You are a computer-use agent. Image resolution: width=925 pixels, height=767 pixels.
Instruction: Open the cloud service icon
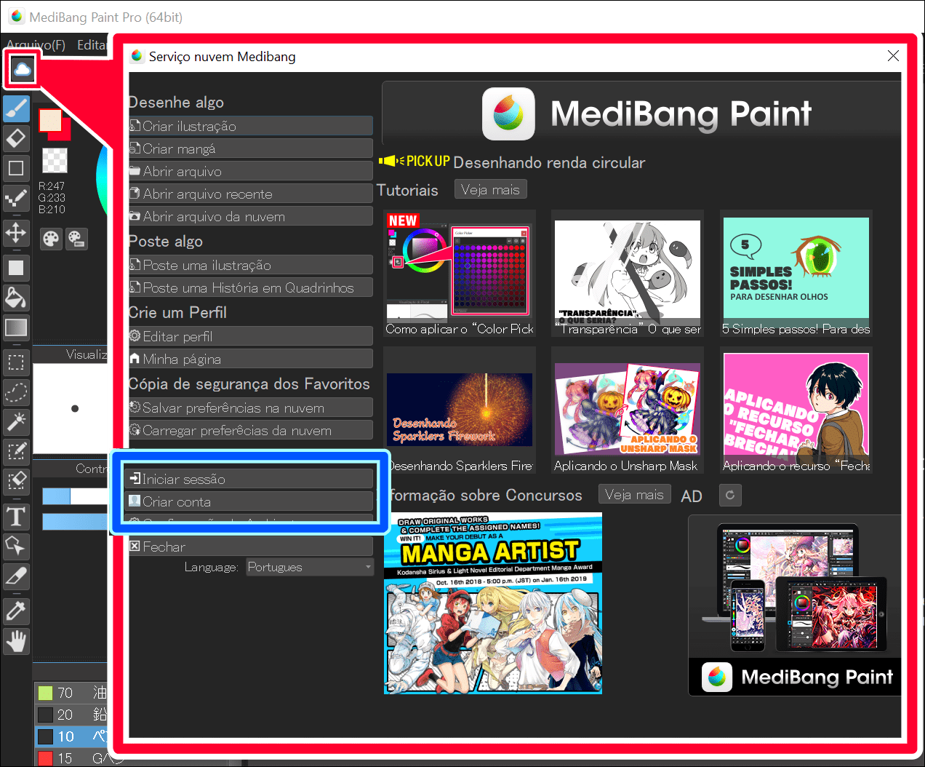pyautogui.click(x=23, y=70)
